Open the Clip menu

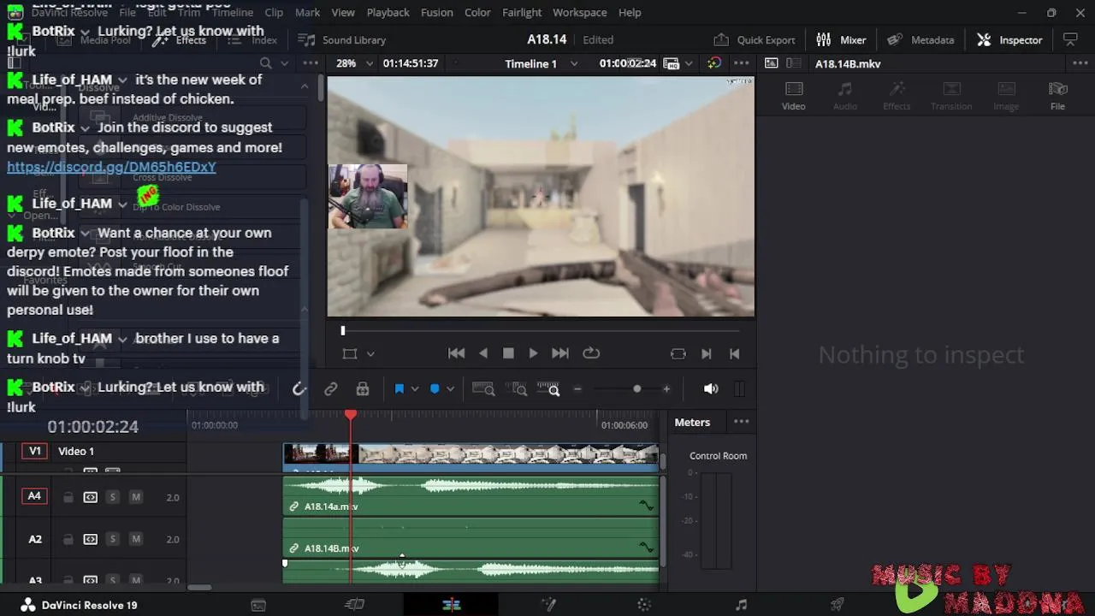(274, 13)
